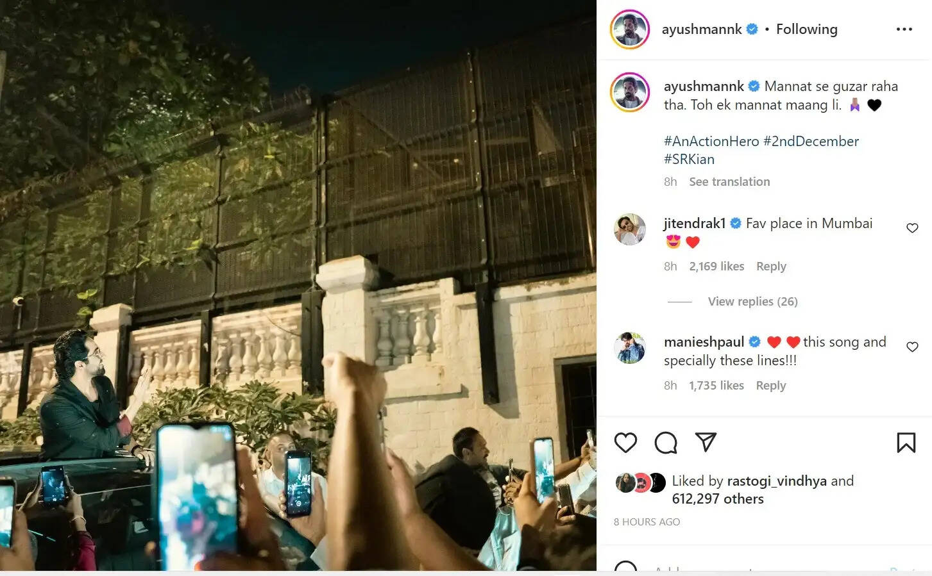Expand View replies (26) under jitendrak1's comment

point(752,301)
